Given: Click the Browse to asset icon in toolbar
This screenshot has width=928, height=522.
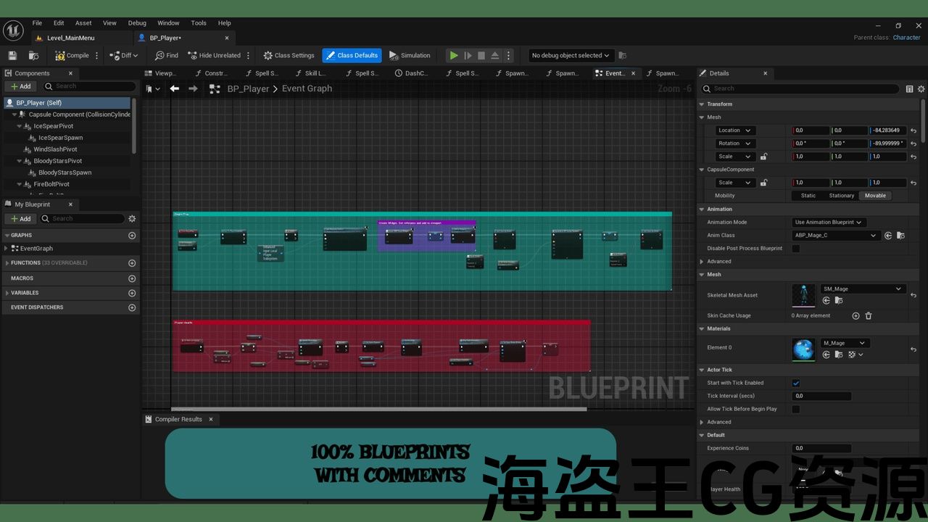Looking at the screenshot, I should [x=33, y=56].
